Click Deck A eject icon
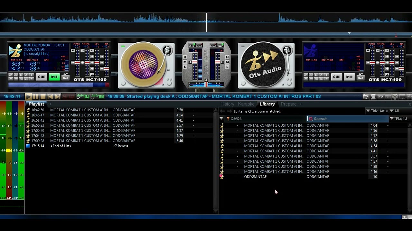The height and width of the screenshot is (231, 412). pyautogui.click(x=11, y=79)
